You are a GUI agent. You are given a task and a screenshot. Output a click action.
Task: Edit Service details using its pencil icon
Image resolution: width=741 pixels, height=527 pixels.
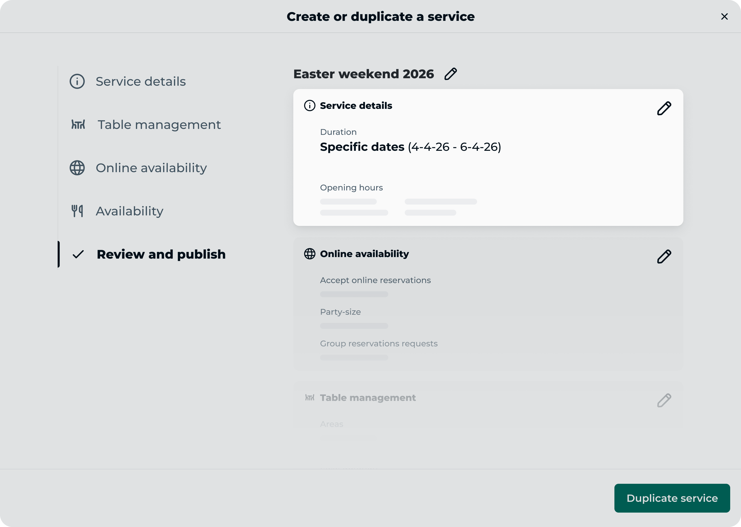tap(664, 109)
